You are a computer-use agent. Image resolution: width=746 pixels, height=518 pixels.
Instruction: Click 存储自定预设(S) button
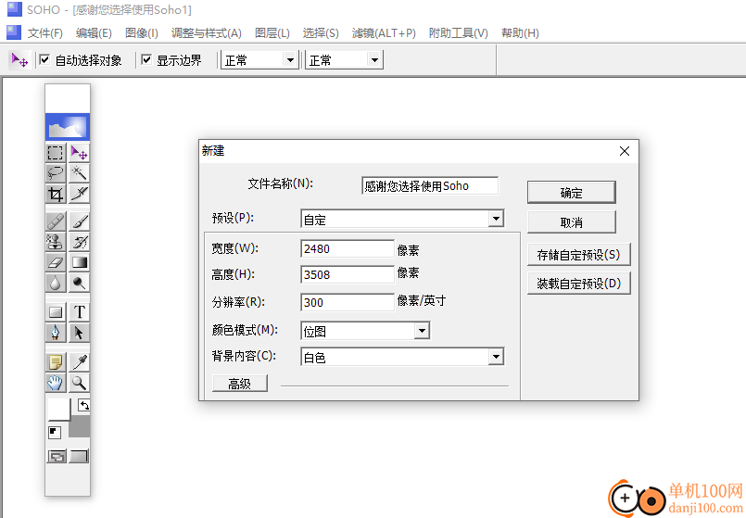578,255
